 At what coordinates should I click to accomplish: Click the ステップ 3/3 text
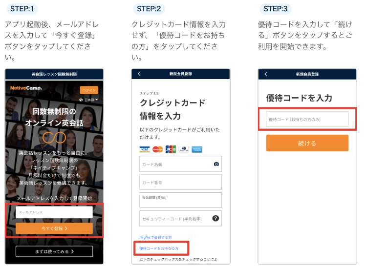point(149,93)
